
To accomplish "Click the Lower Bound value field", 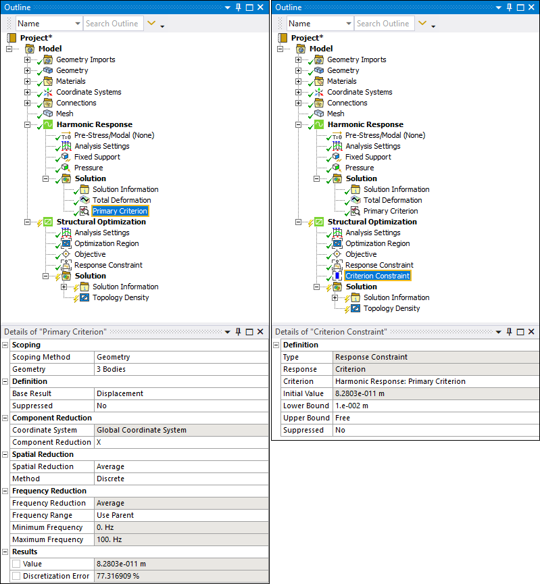I will coord(435,406).
